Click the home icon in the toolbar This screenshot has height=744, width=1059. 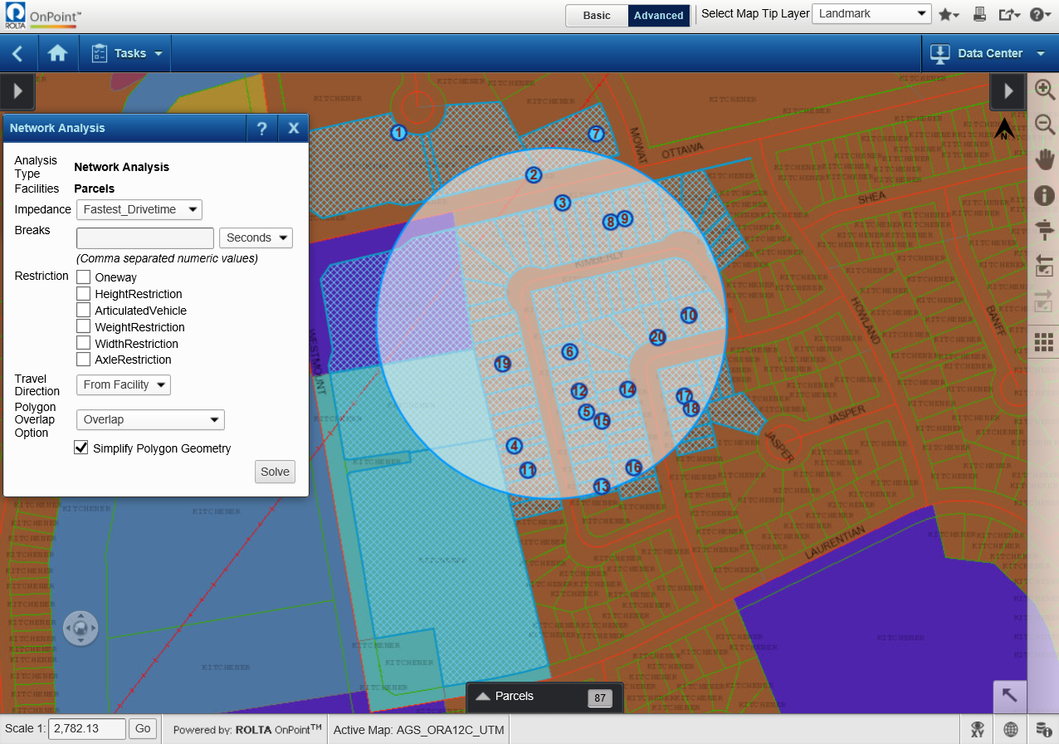tap(57, 53)
